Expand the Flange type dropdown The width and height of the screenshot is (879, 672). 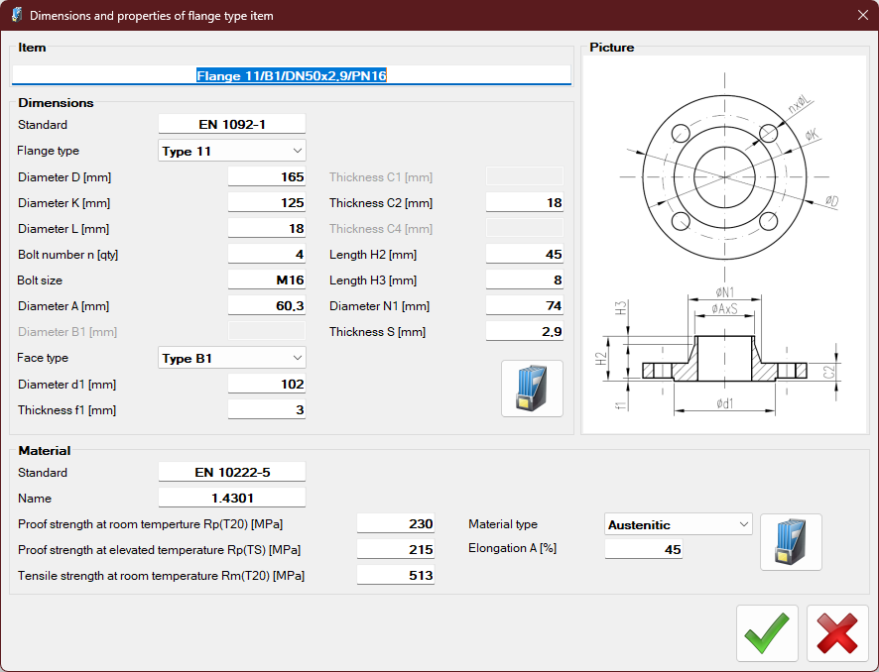click(232, 151)
